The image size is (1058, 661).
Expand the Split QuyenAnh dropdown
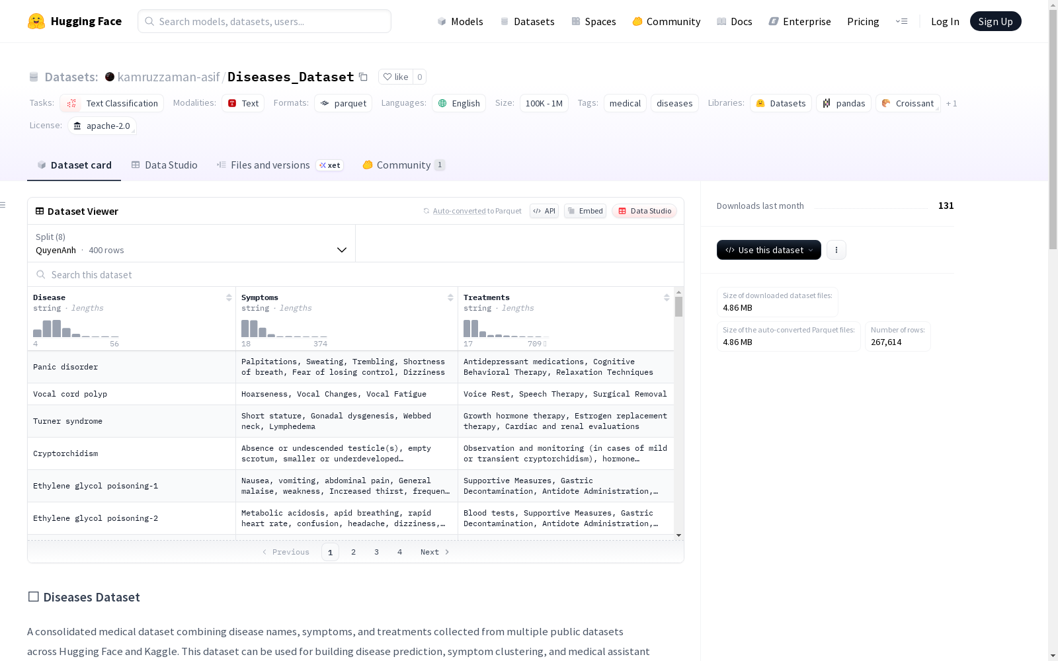(191, 243)
